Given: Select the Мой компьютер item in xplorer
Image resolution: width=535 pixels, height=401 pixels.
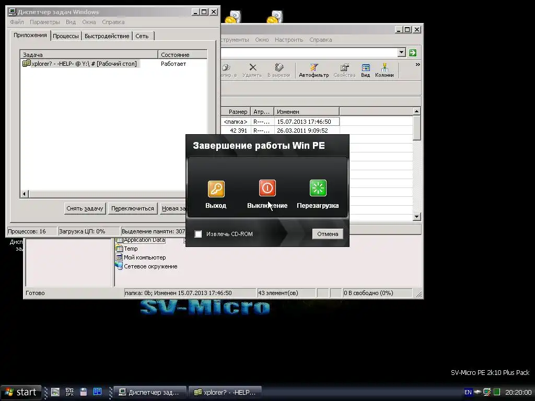Looking at the screenshot, I should 141,257.
